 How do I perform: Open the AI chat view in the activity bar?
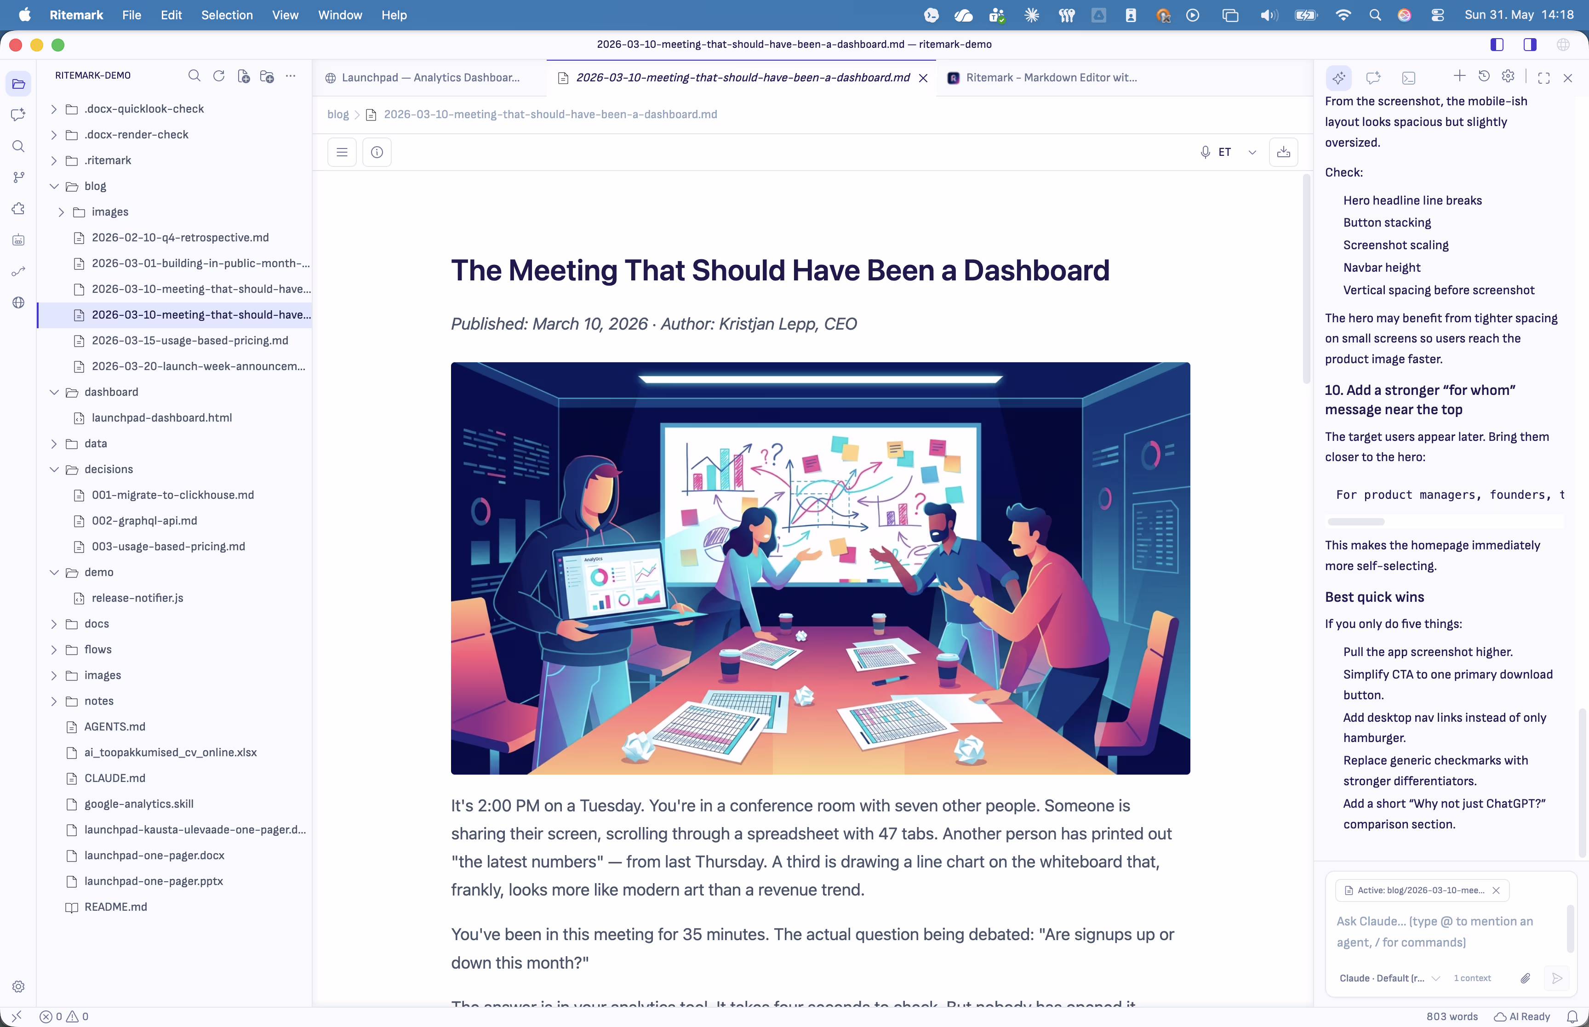(19, 115)
